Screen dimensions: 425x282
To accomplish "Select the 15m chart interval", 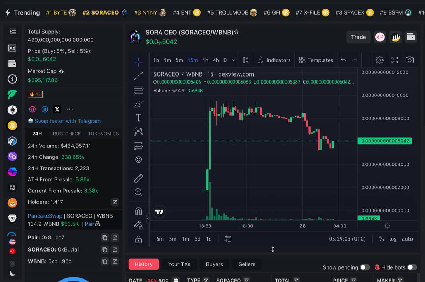I will point(193,60).
